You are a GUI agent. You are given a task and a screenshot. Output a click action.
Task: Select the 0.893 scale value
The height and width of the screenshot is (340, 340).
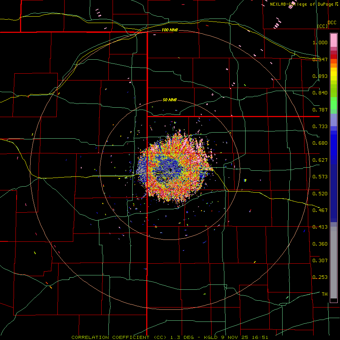(x=320, y=76)
